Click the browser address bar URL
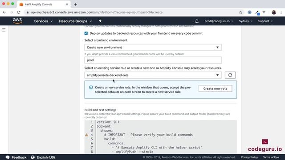Viewport: 285px width, 160px height. 97,12
